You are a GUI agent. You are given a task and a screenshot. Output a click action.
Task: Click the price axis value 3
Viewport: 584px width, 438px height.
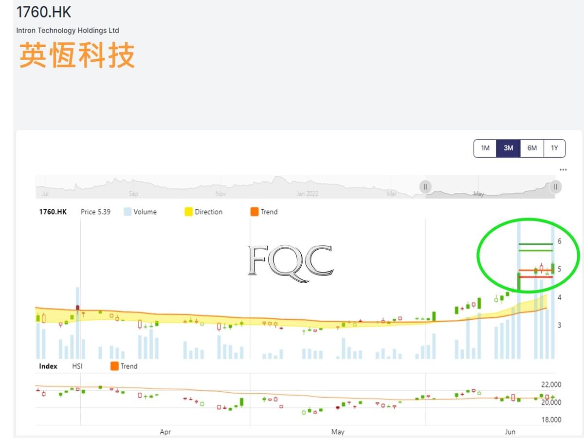click(x=560, y=325)
